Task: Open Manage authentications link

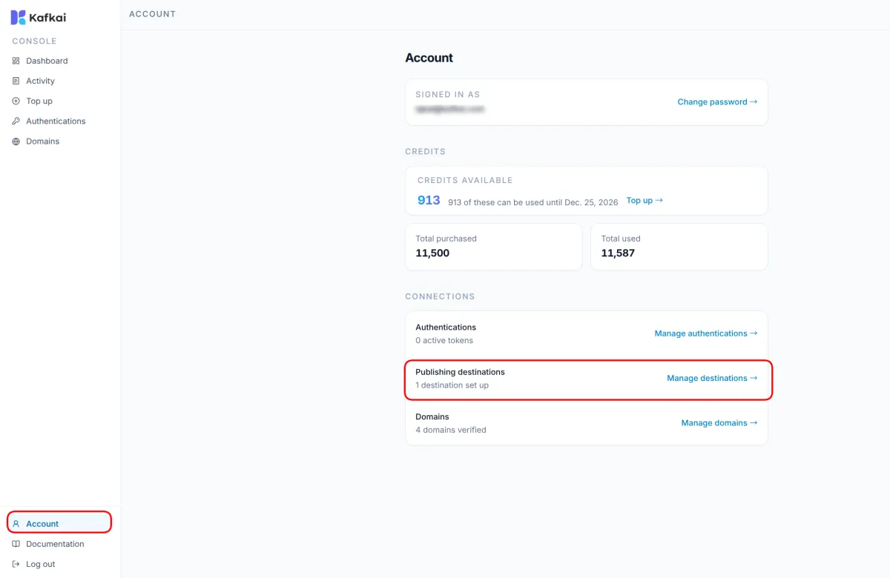Action: pyautogui.click(x=705, y=333)
